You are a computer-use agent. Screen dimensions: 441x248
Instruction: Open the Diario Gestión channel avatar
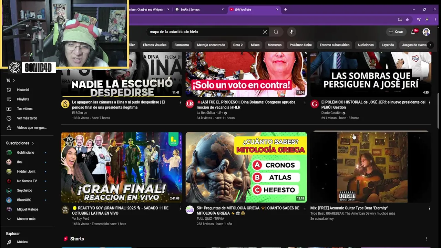click(315, 104)
